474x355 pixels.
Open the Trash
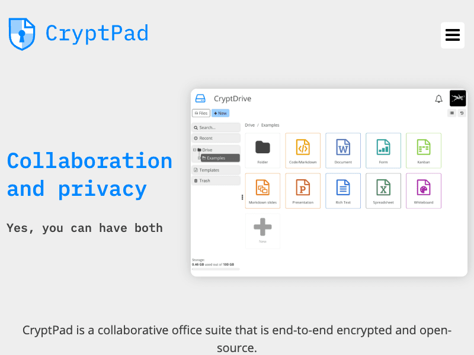click(215, 180)
